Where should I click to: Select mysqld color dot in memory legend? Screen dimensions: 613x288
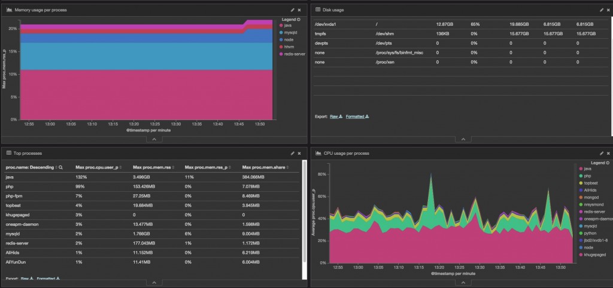pos(281,32)
